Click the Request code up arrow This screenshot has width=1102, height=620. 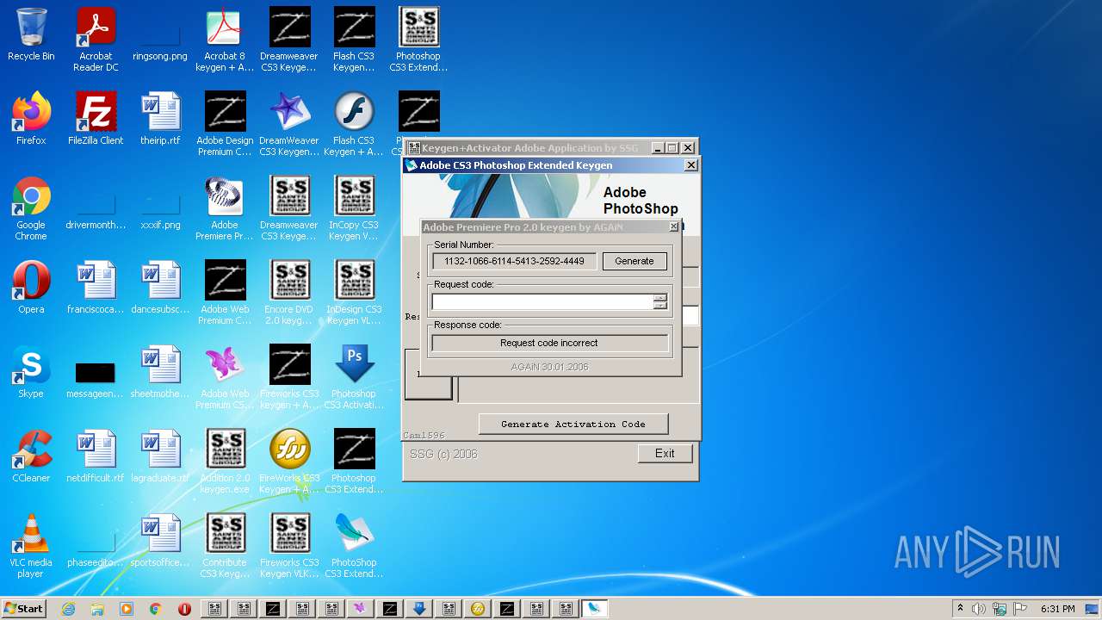click(660, 298)
